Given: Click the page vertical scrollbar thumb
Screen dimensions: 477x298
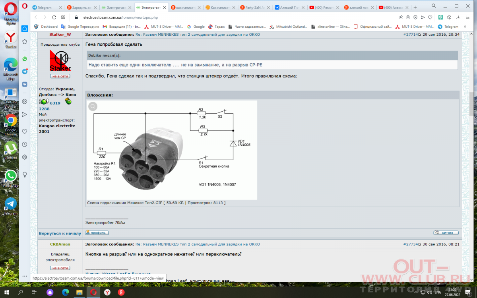Looking at the screenshot, I should (x=471, y=104).
